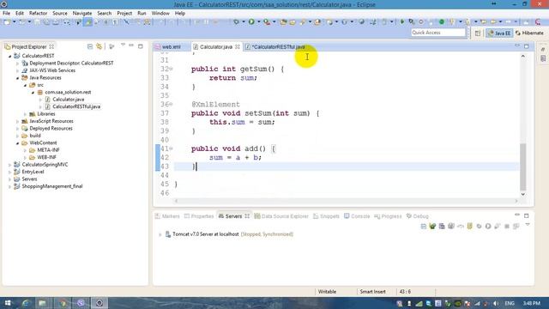Select the ShoppingManagement_final project

coord(52,186)
